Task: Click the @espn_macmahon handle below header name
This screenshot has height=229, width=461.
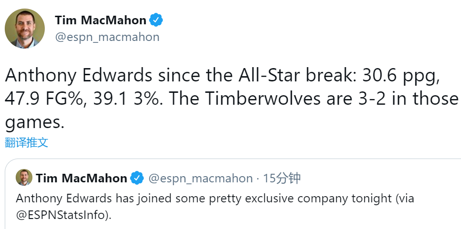Action: point(107,37)
